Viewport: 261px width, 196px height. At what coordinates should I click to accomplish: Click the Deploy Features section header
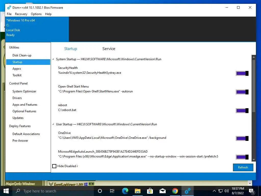click(20, 126)
